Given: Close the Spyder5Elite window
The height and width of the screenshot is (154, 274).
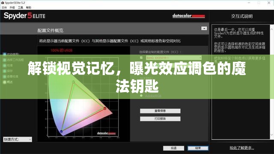Looking at the screenshot, I should pyautogui.click(x=269, y=3).
